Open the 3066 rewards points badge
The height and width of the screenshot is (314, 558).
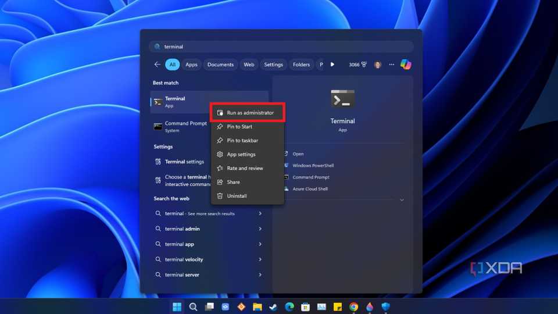(x=357, y=65)
